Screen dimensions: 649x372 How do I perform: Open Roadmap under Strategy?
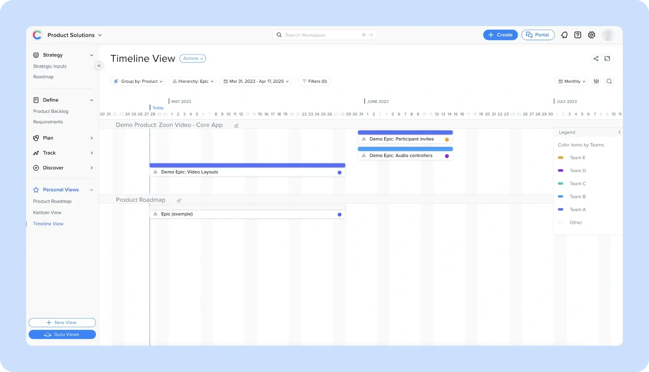pos(43,77)
